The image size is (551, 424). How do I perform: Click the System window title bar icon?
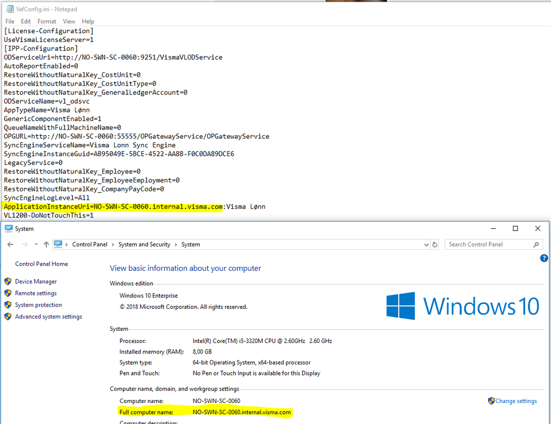pos(9,229)
